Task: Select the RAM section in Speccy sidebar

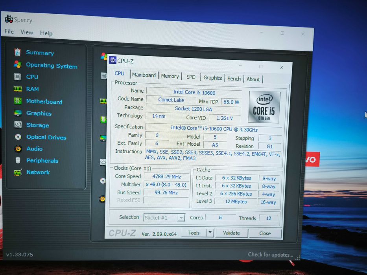Action: click(32, 89)
